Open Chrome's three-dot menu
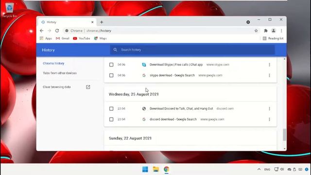 pos(281,31)
